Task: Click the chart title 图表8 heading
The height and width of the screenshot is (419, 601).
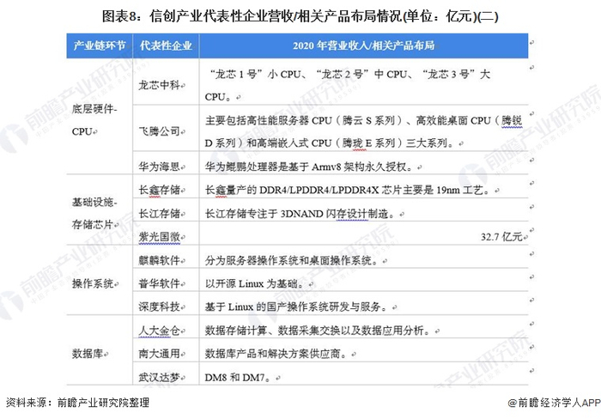Action: point(300,16)
